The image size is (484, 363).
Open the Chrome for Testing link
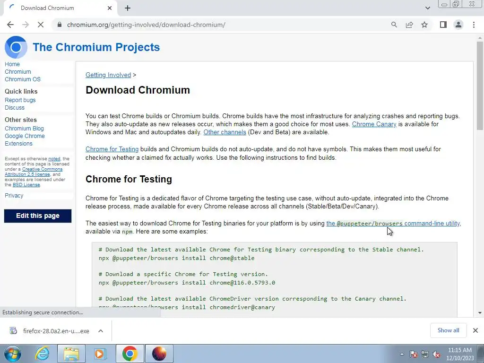(112, 149)
